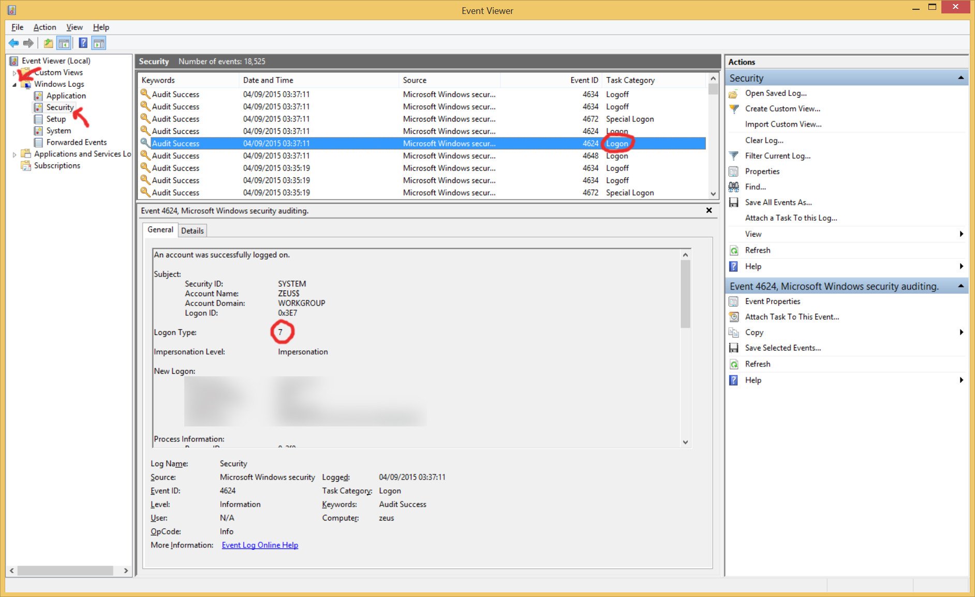
Task: Collapse the Security actions section header
Action: tap(961, 78)
